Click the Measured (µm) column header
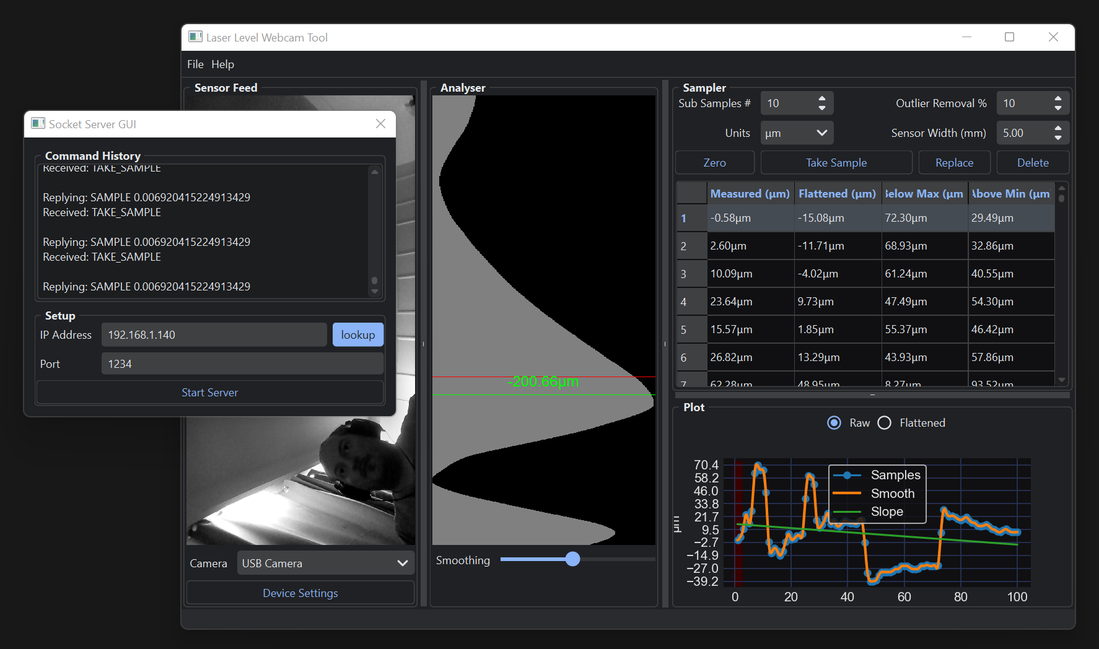 750,194
